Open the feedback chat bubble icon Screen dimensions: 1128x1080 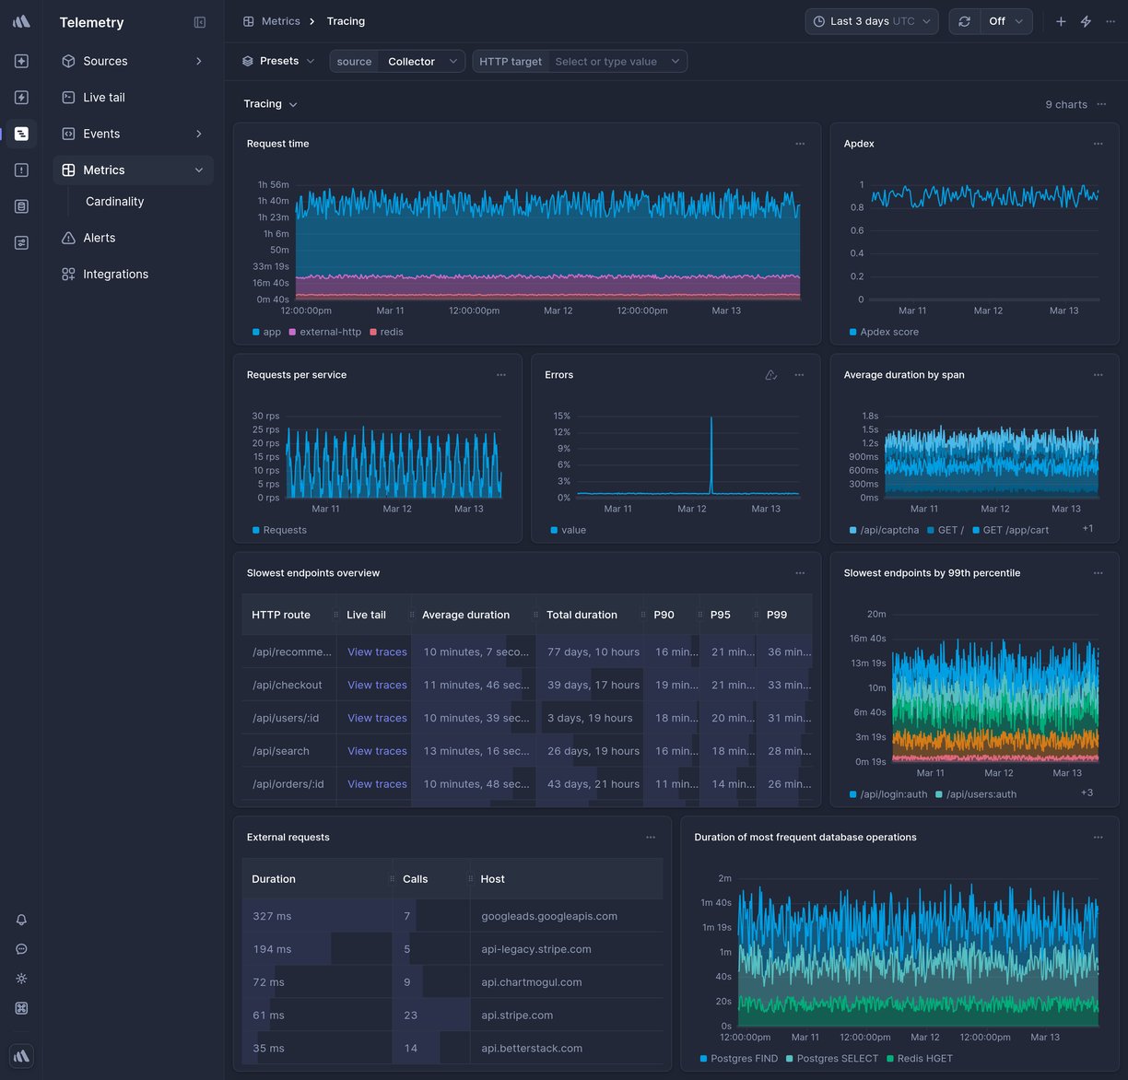tap(20, 948)
